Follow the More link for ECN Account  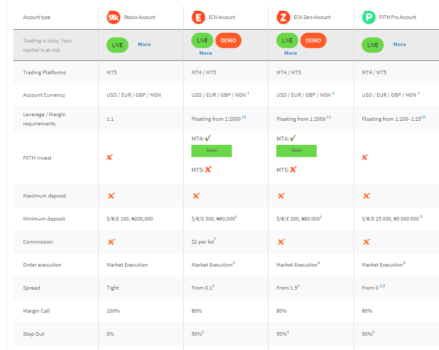(206, 53)
